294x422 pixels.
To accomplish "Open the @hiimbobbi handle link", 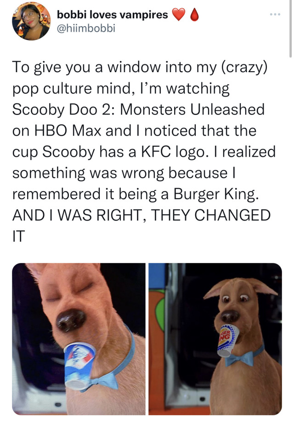I will tap(86, 28).
